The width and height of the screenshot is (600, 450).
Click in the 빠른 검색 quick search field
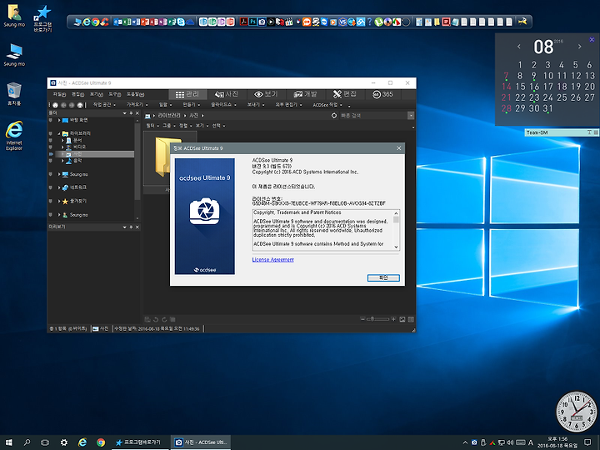click(x=373, y=116)
